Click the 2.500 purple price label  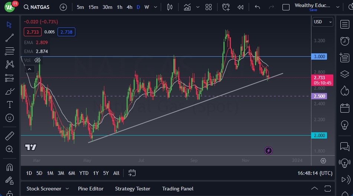pos(320,96)
